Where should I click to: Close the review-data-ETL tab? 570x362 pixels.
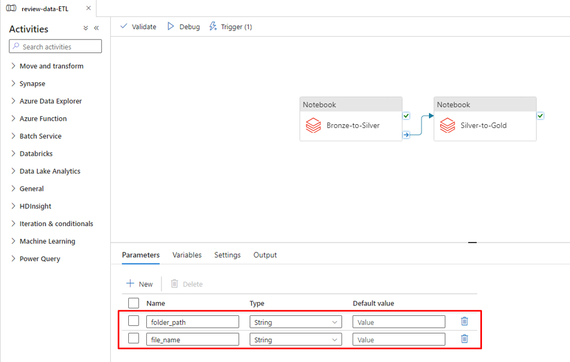click(88, 8)
